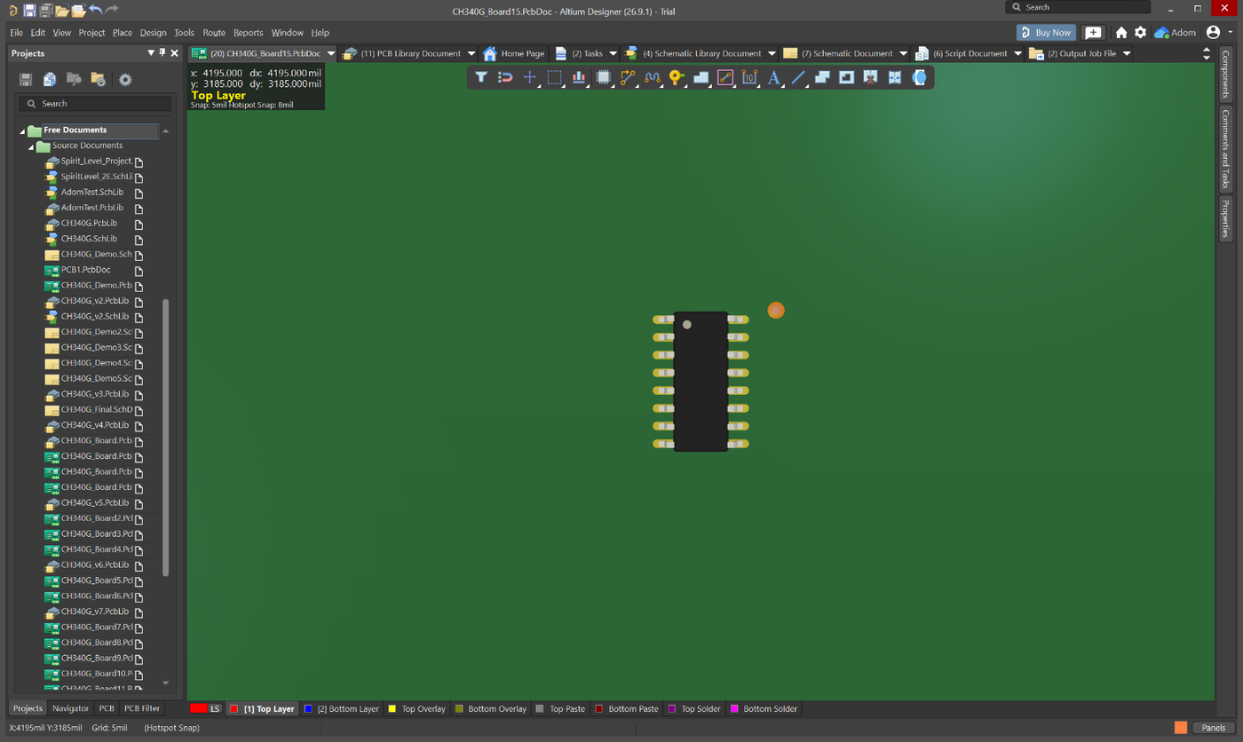The image size is (1243, 742).
Task: Open the Schematic Library Document tab dropdown
Action: (772, 53)
